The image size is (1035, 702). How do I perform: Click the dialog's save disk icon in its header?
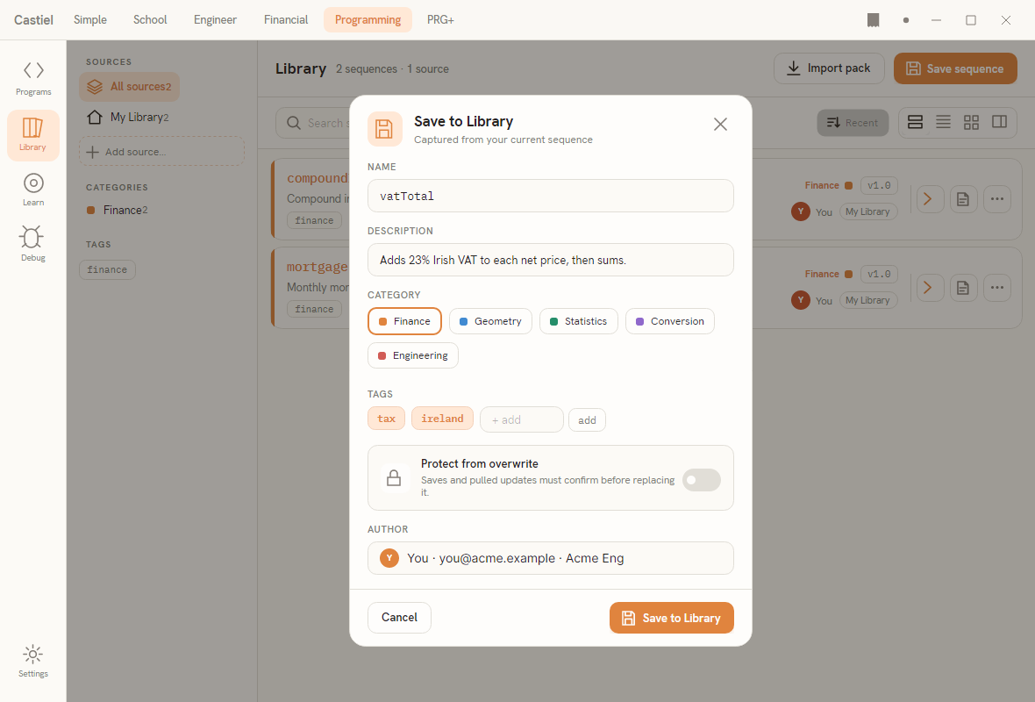tap(385, 129)
